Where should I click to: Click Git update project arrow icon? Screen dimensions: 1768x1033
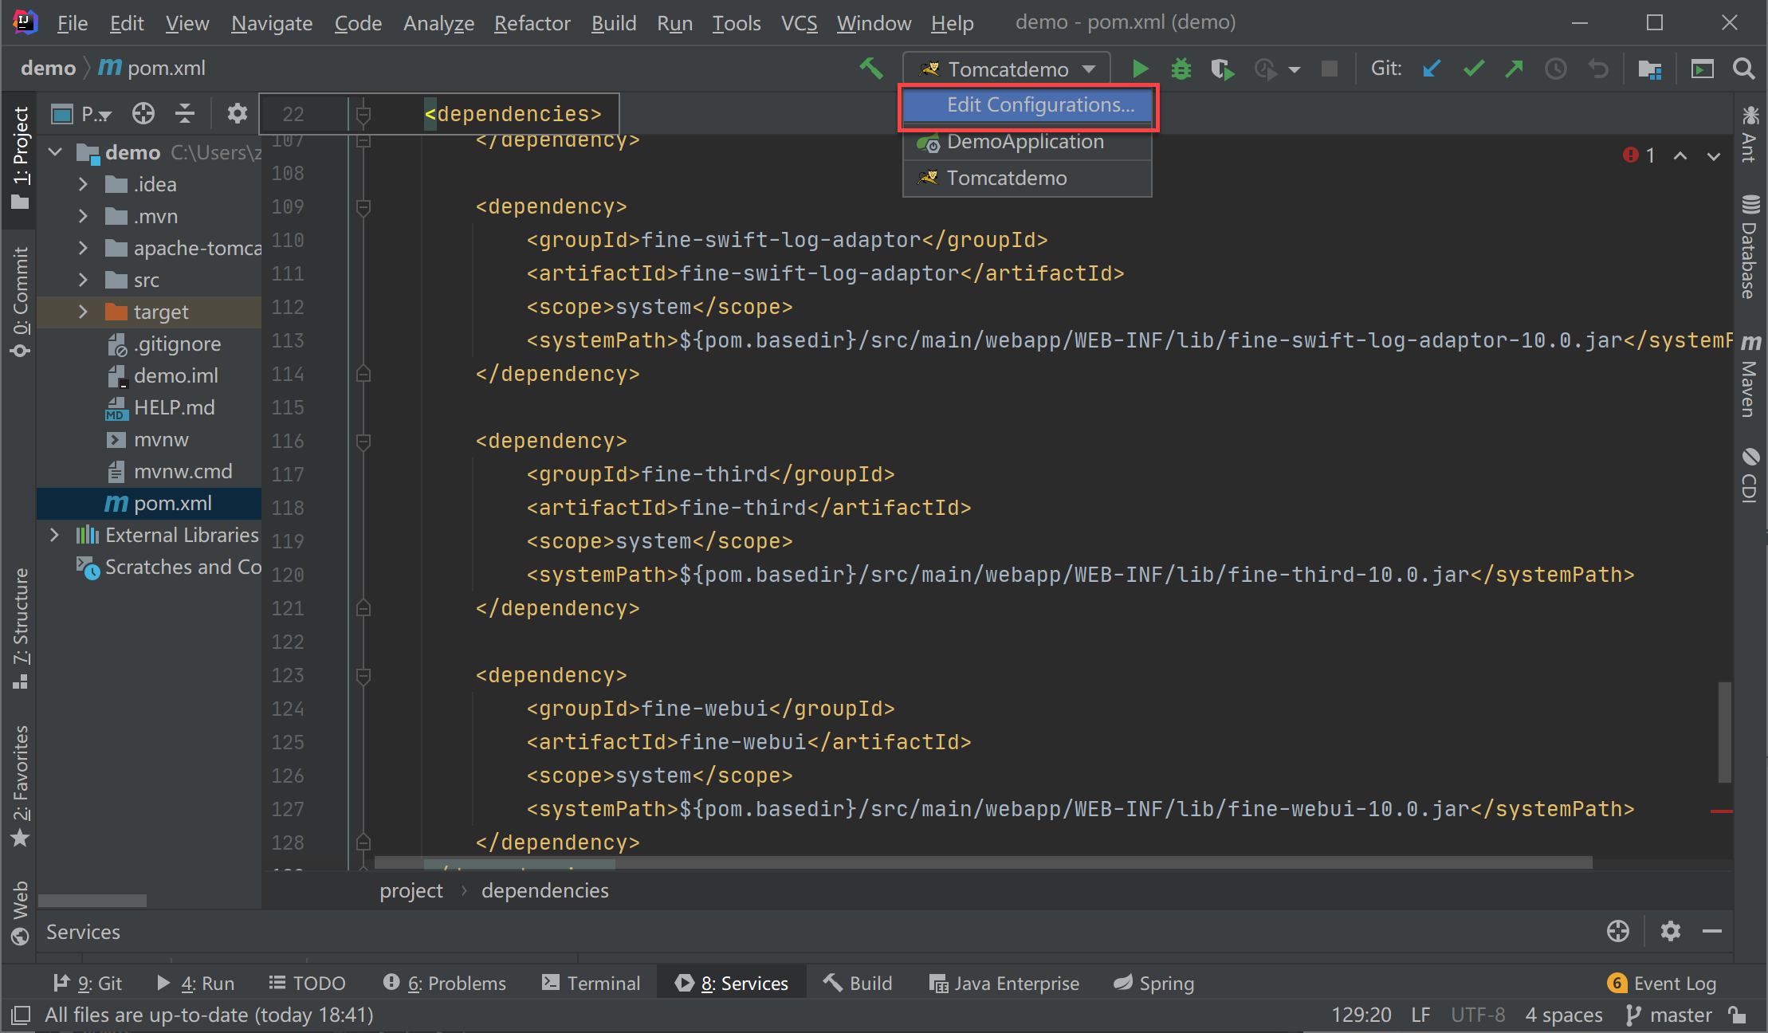pyautogui.click(x=1432, y=69)
